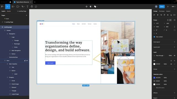Add Auto layout with plus button
Image resolution: width=177 pixels, height=99 pixels.
[x=175, y=42]
